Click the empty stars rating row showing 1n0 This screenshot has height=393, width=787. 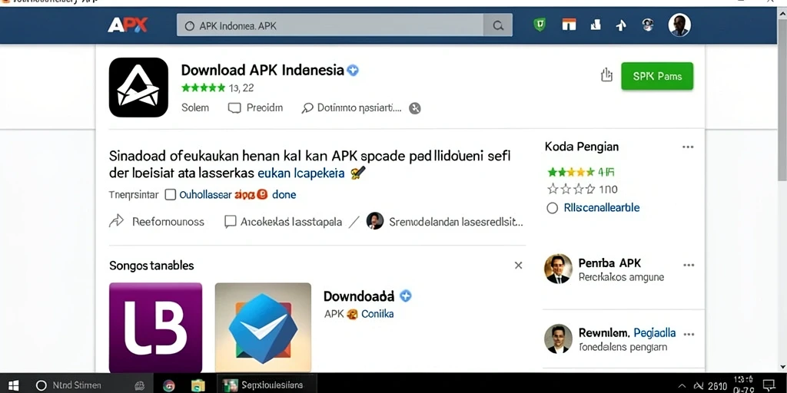583,190
